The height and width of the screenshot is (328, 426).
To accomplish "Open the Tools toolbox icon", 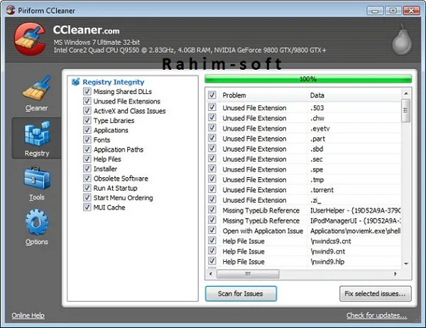I will [37, 178].
